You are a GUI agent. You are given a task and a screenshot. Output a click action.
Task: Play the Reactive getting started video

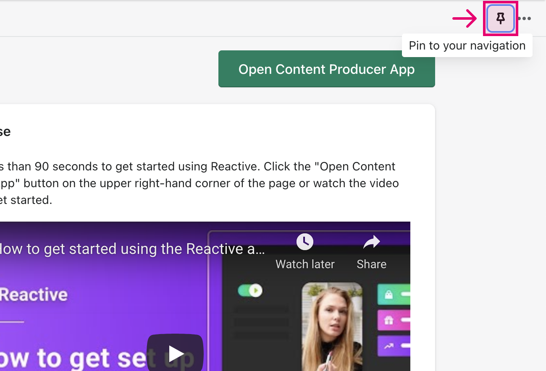pyautogui.click(x=175, y=353)
